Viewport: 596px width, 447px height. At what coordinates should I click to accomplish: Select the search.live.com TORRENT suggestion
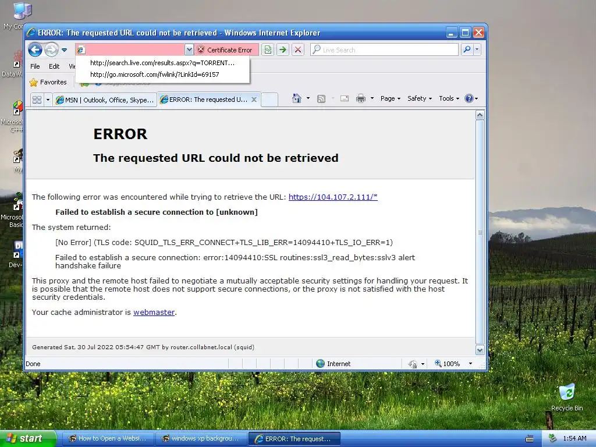162,63
